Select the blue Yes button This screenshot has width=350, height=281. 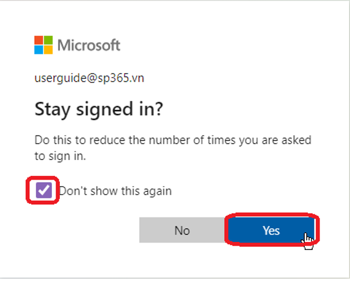271,230
